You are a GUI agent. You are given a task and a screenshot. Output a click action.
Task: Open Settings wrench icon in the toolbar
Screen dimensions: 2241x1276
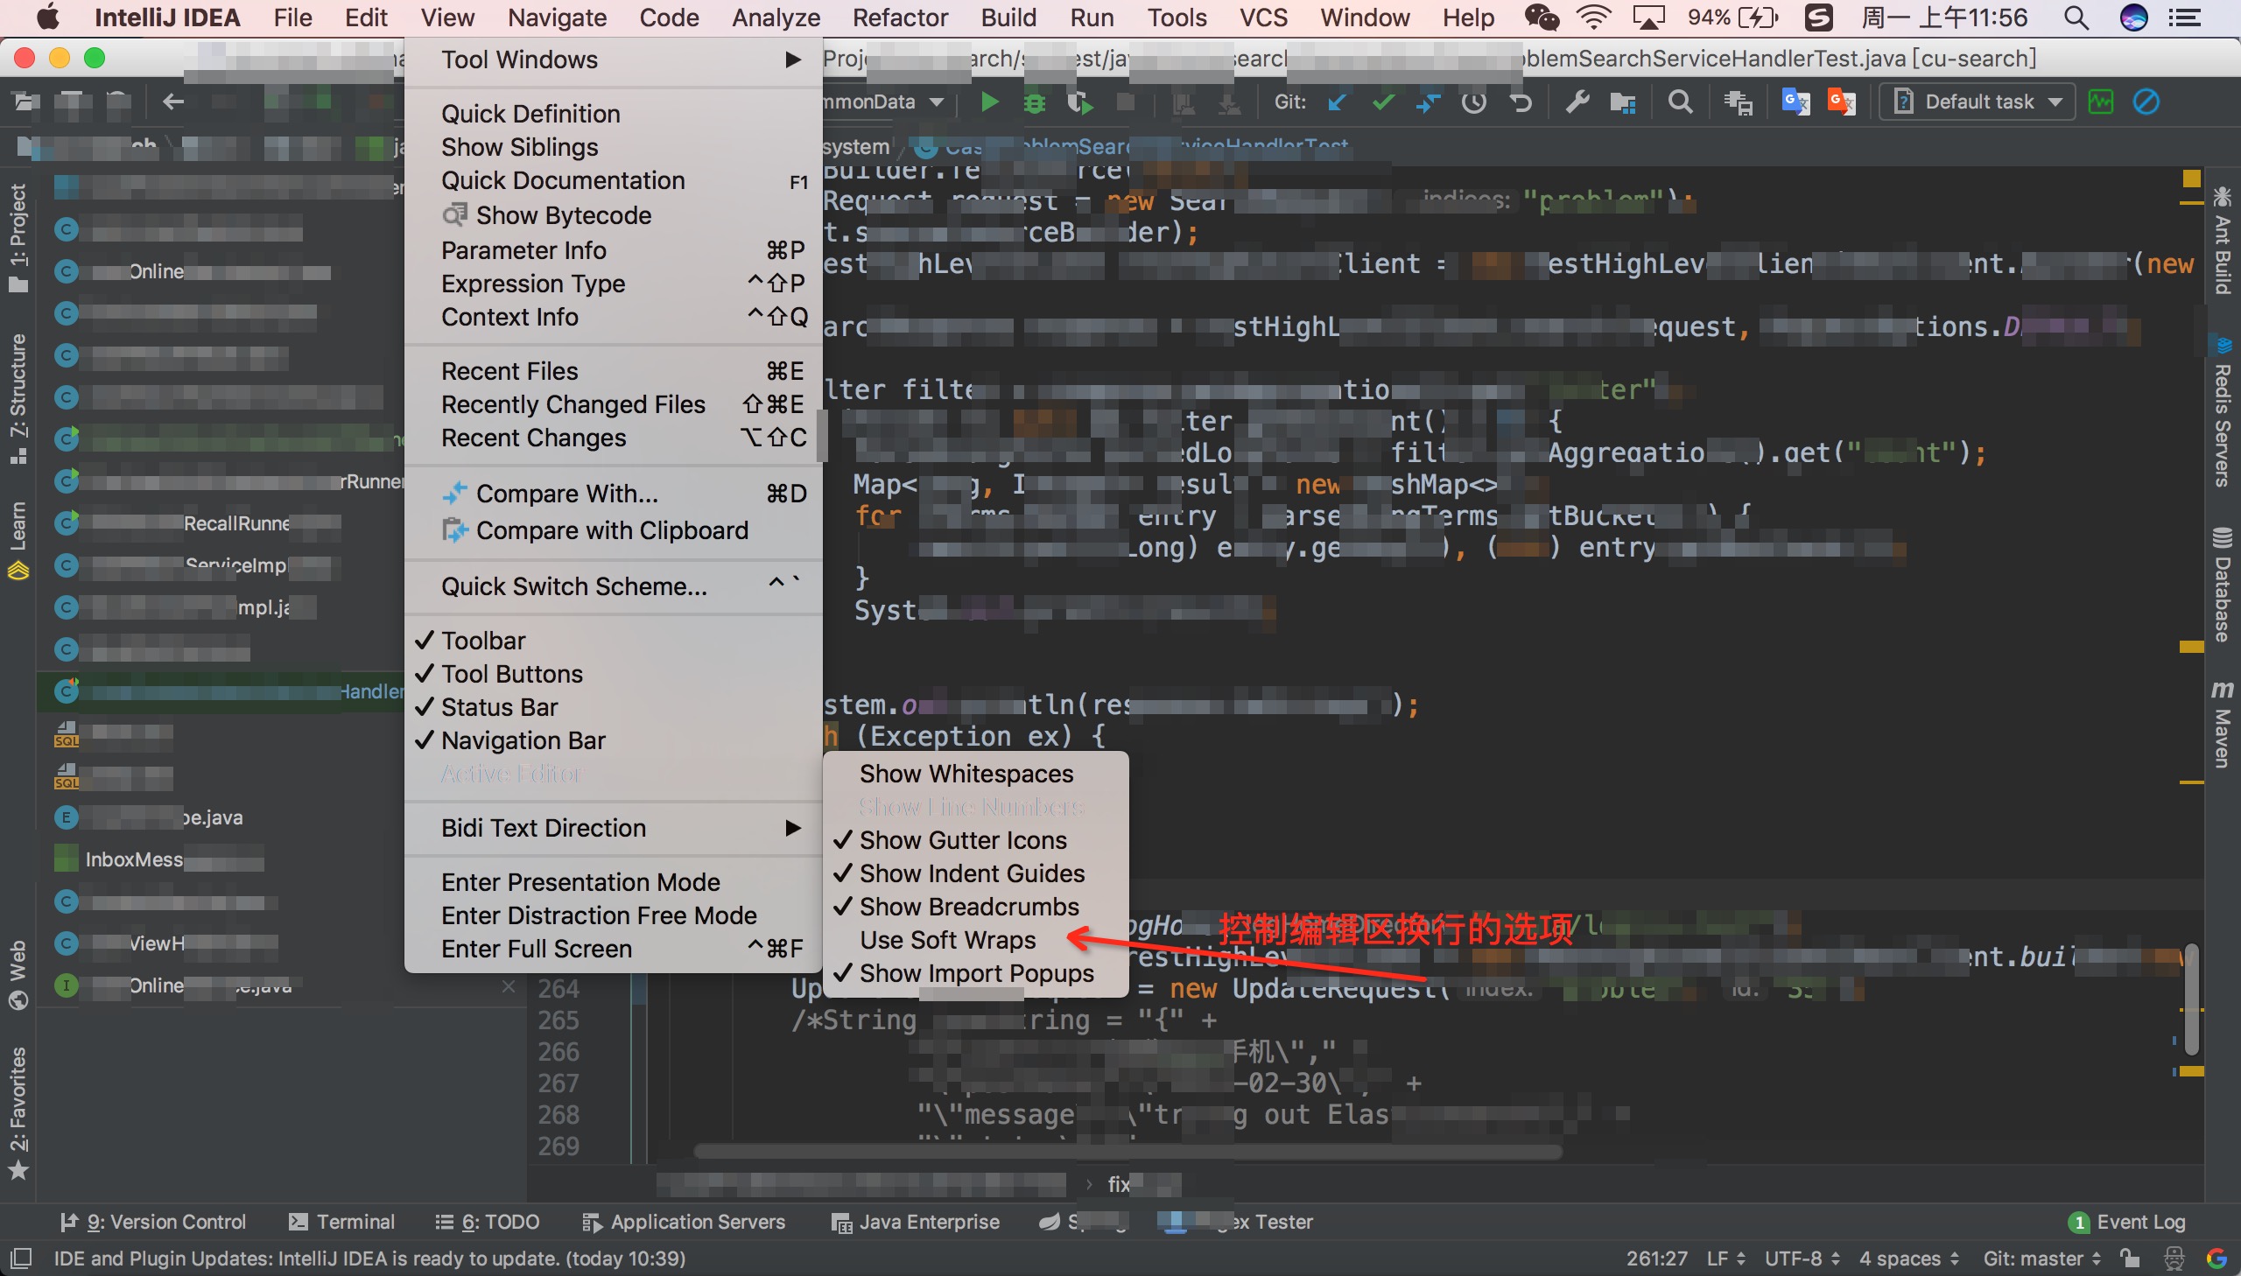pos(1577,102)
